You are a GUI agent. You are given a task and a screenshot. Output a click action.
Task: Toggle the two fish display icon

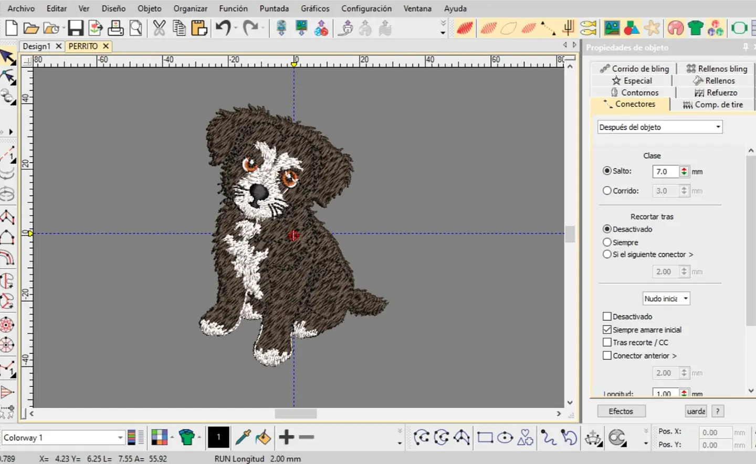coord(589,28)
